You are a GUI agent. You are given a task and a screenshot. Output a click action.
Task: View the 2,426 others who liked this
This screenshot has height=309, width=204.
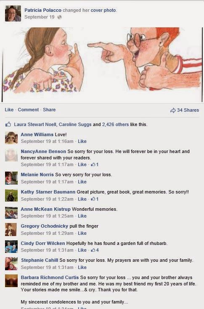pos(115,124)
